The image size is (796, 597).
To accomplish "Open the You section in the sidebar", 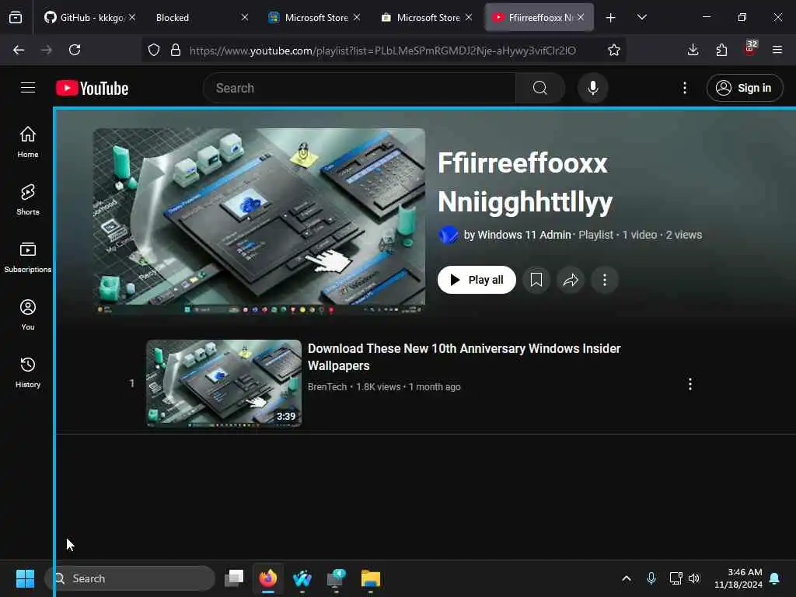I will [28, 314].
